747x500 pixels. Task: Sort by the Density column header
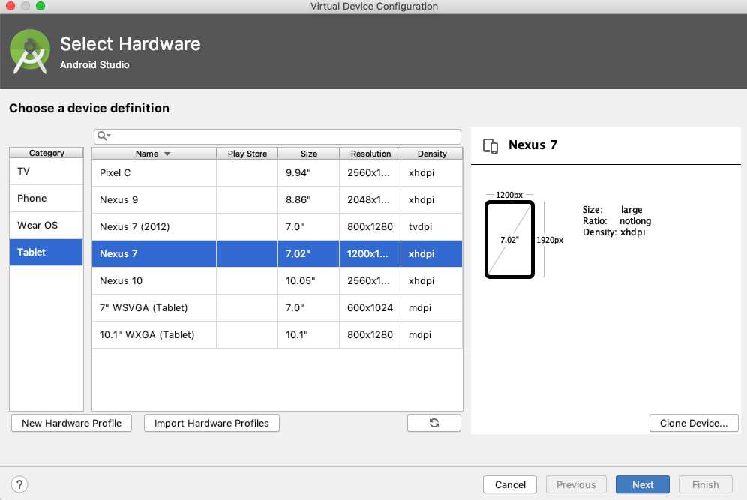(431, 154)
